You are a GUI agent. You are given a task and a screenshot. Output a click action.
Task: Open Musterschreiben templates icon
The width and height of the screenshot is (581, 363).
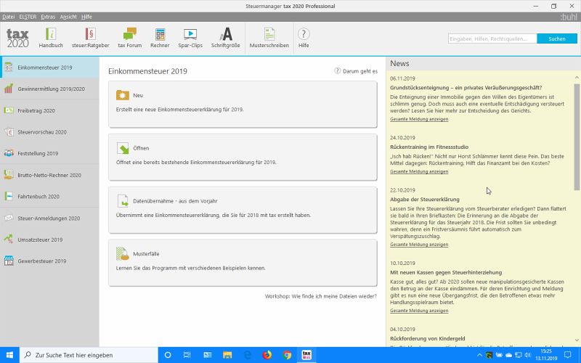pos(269,37)
